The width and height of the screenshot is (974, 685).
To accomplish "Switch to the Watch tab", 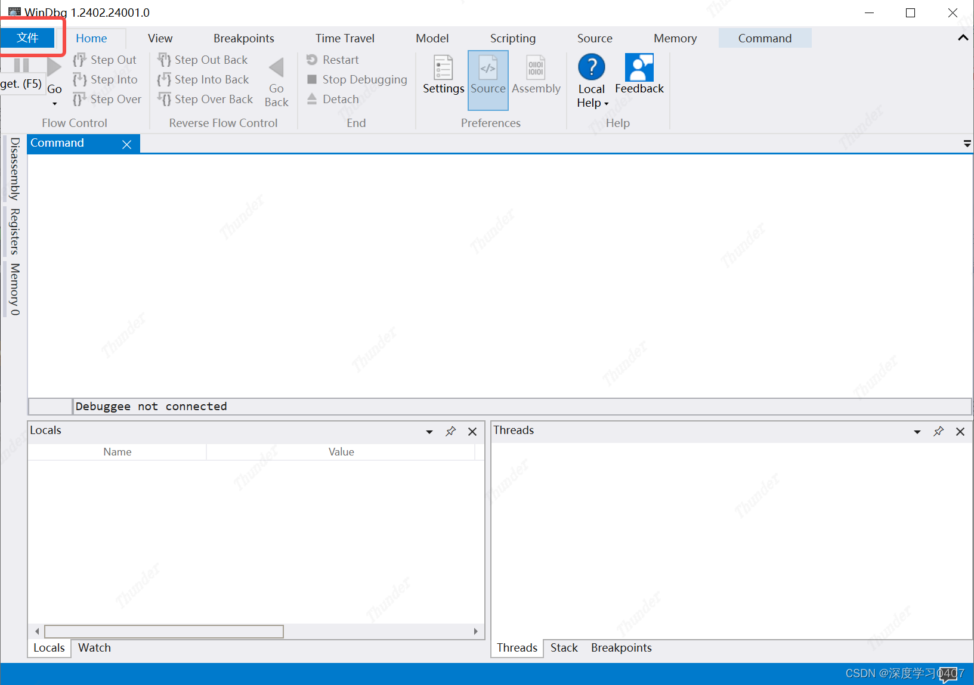I will [94, 648].
